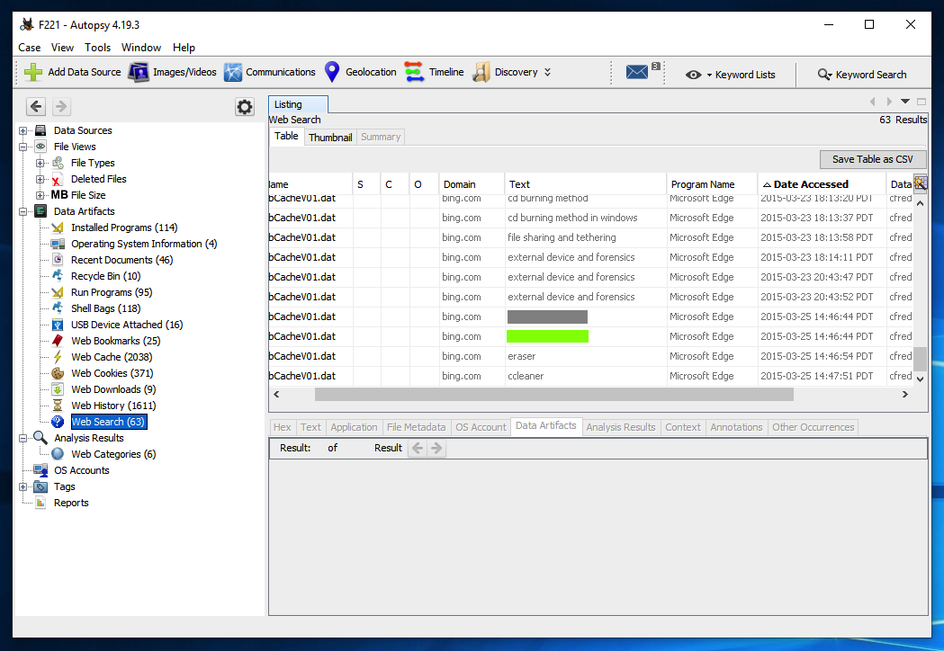Open the Timeline editor icon
The image size is (944, 651).
(x=414, y=72)
